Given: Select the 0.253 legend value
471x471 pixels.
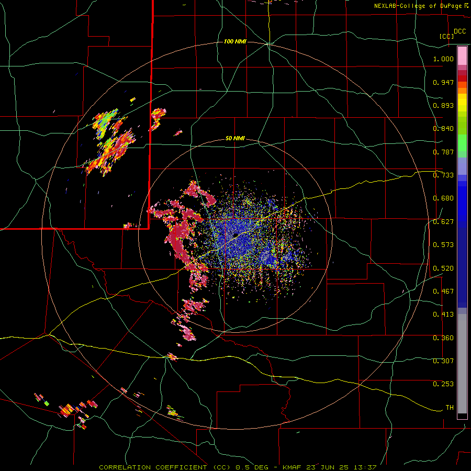Looking at the screenshot, I should (443, 384).
